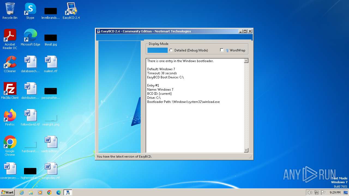349x196 pixels.
Task: Click the Action Center flag tray icon
Action: [x=323, y=192]
